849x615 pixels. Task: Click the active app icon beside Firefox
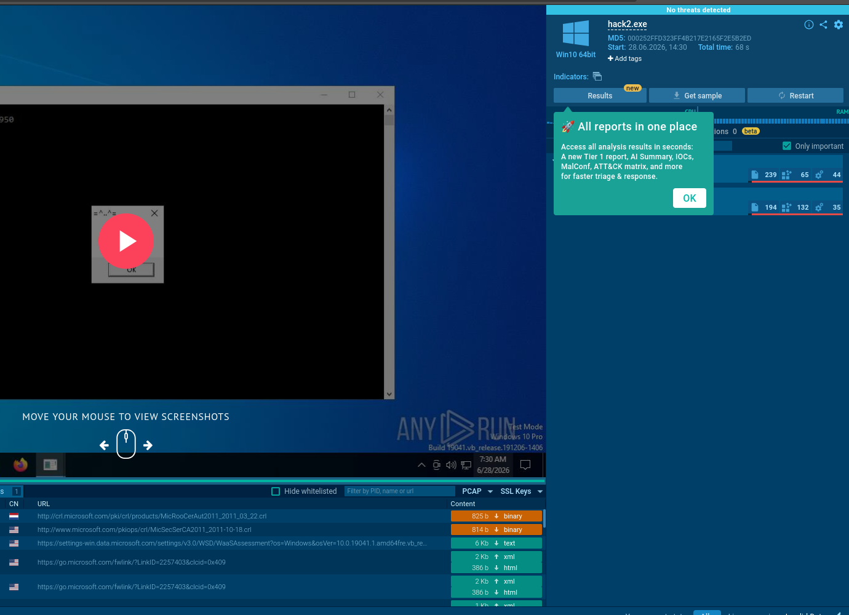(x=50, y=465)
